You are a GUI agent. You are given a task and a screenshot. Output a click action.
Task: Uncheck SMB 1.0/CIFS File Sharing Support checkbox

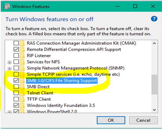coord(16,81)
